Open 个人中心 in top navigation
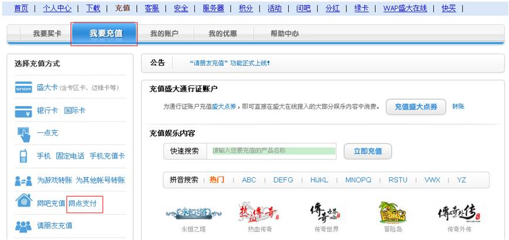The width and height of the screenshot is (509, 240). click(x=57, y=8)
